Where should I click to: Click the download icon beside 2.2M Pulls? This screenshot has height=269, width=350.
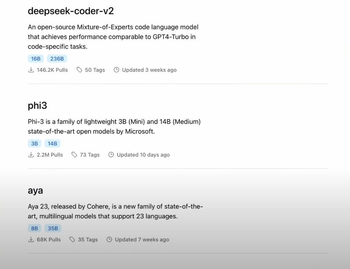click(x=31, y=155)
